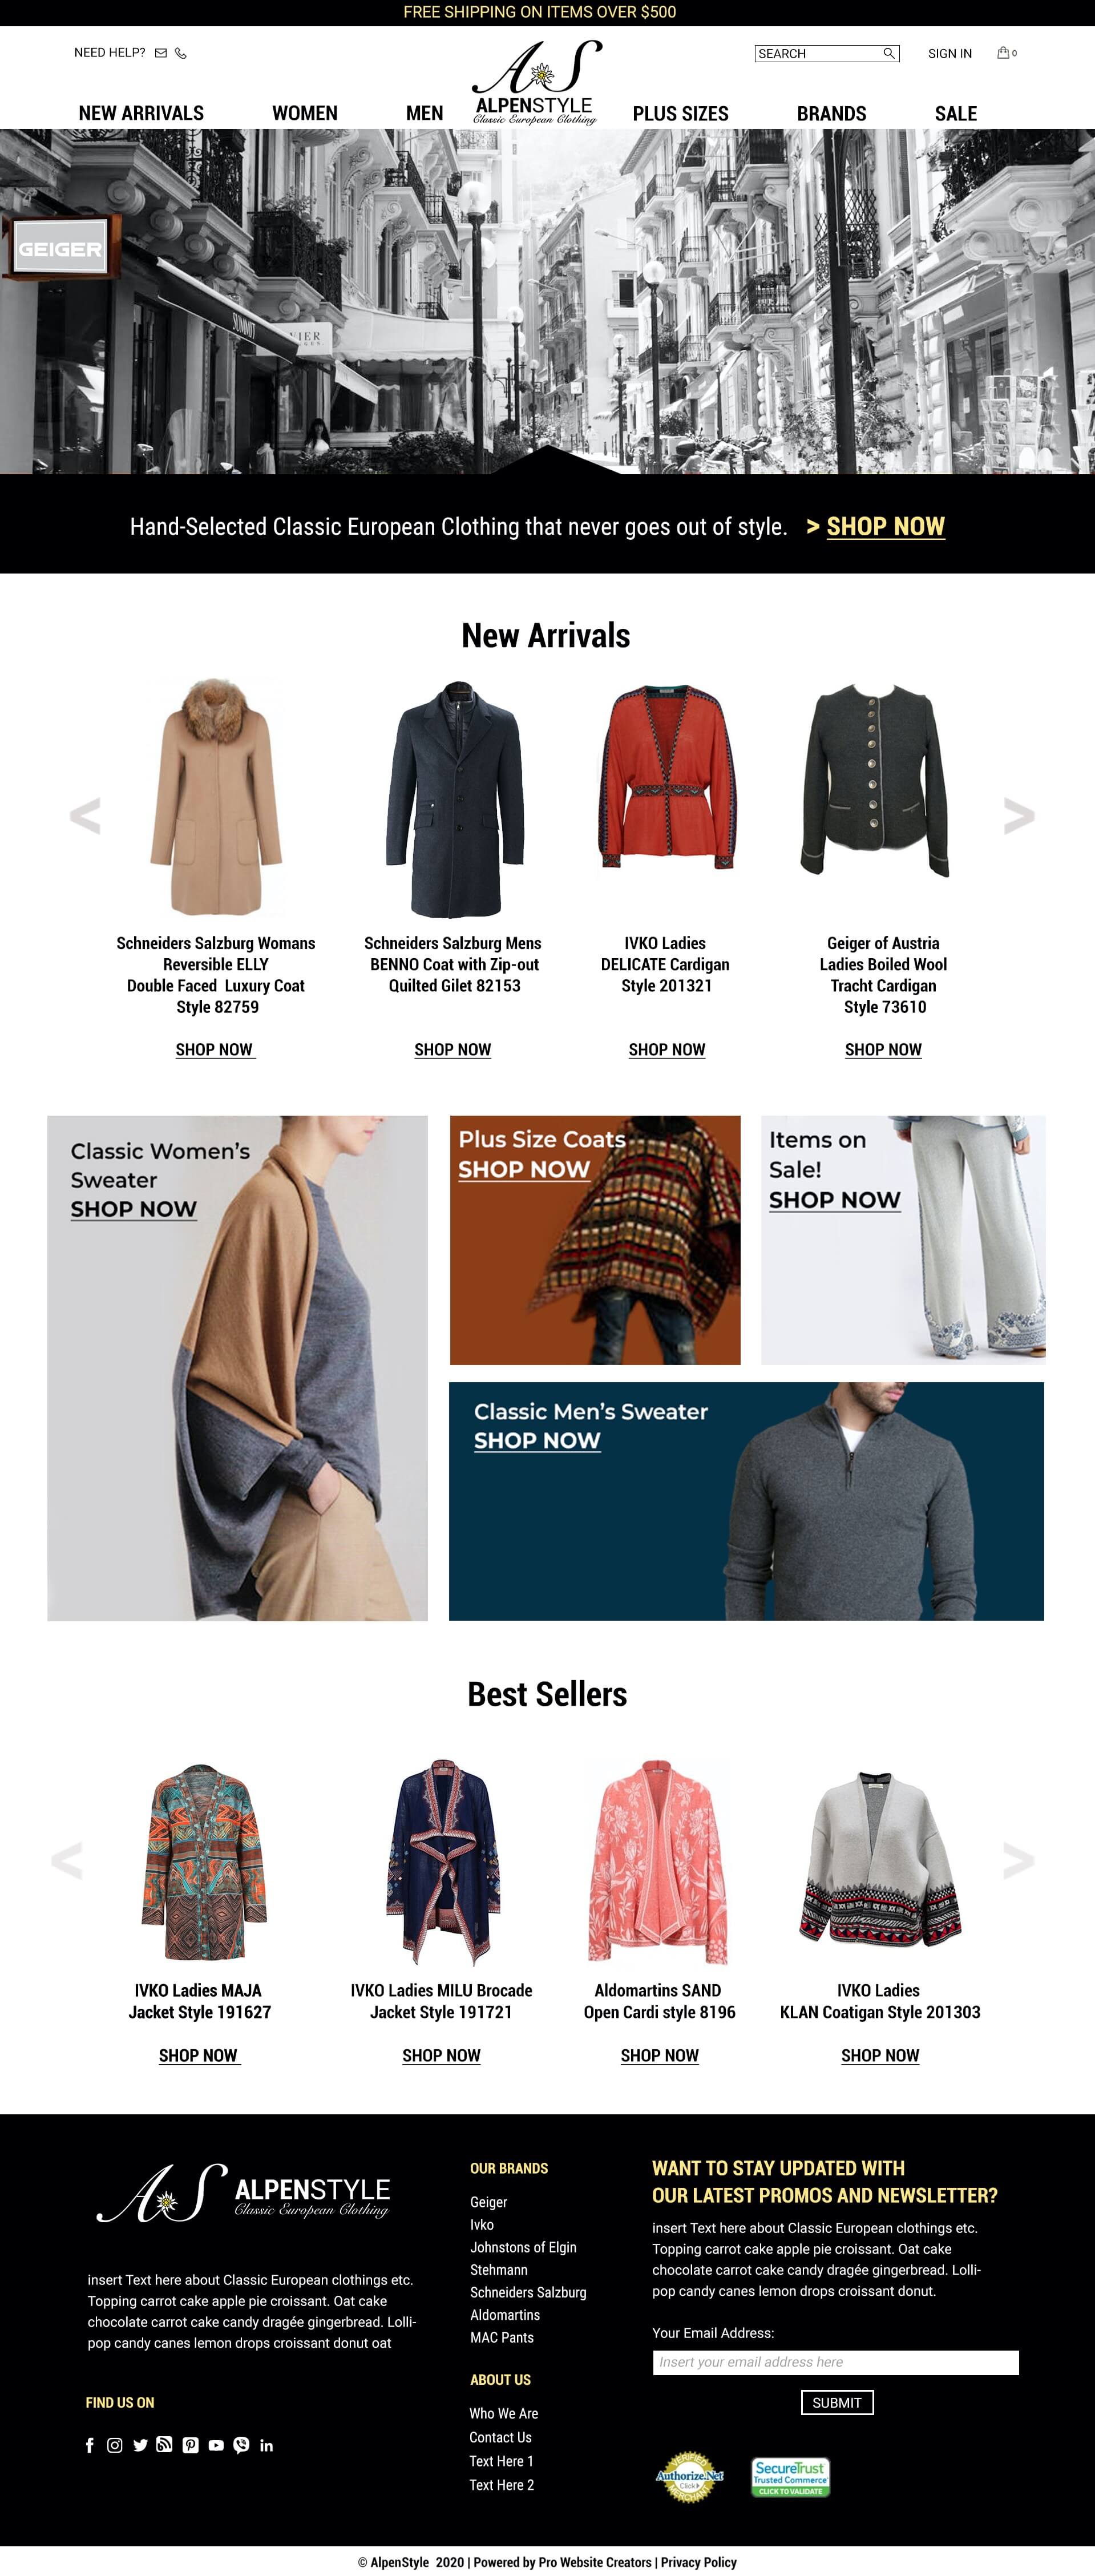Image resolution: width=1095 pixels, height=2576 pixels.
Task: Click the email envelope icon near Need Help
Action: tap(160, 53)
